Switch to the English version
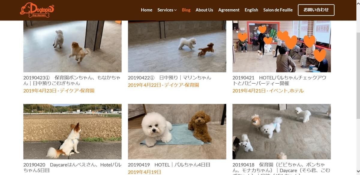The width and height of the screenshot is (360, 175). (x=251, y=10)
